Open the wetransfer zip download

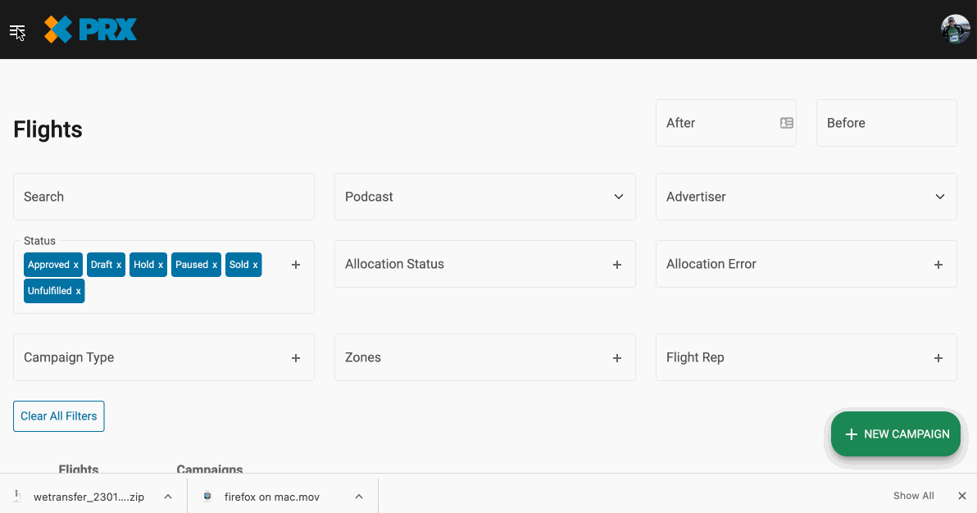[89, 497]
